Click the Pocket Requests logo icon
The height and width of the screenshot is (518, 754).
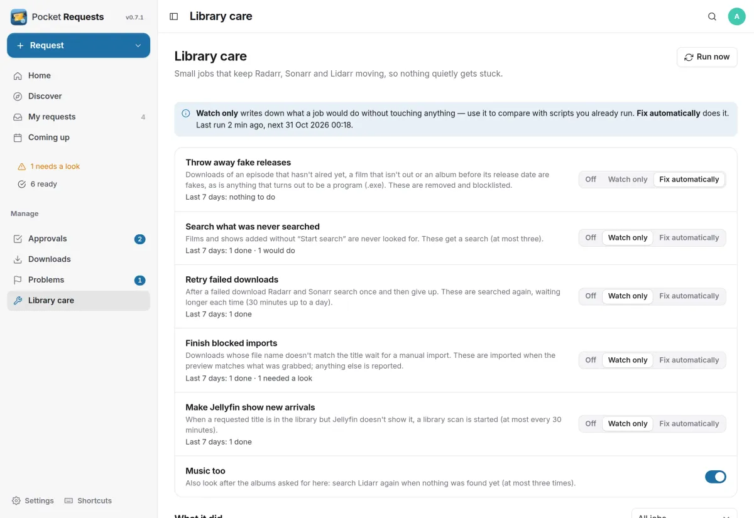(x=19, y=17)
